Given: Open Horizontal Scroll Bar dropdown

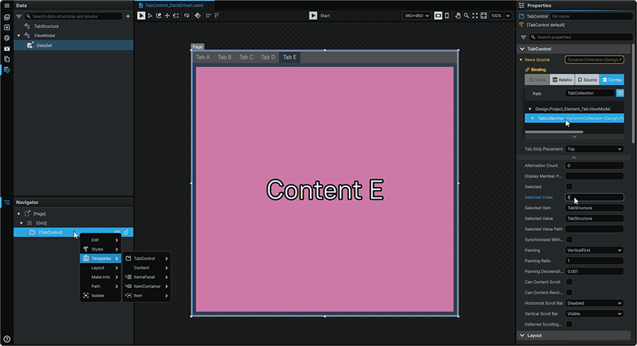Looking at the screenshot, I should (595, 303).
